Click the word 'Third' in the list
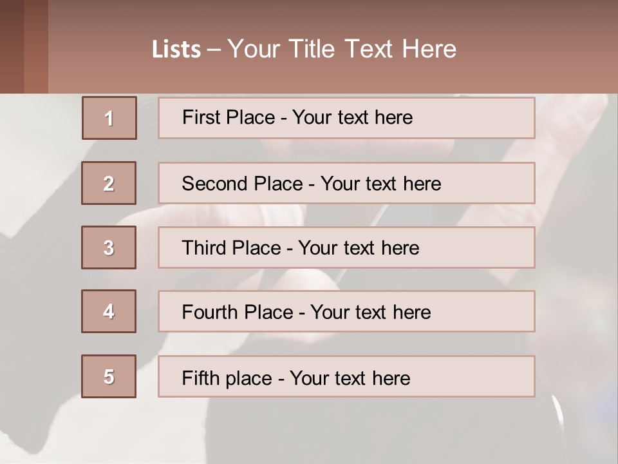The image size is (618, 464). 203,248
